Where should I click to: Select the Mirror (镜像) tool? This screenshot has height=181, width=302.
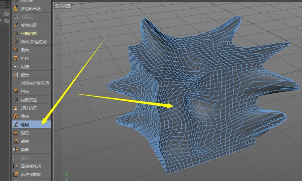25,150
